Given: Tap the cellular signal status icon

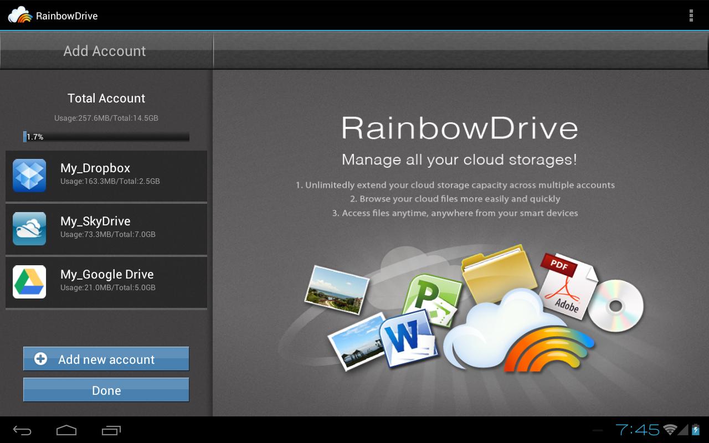Looking at the screenshot, I should pos(684,430).
